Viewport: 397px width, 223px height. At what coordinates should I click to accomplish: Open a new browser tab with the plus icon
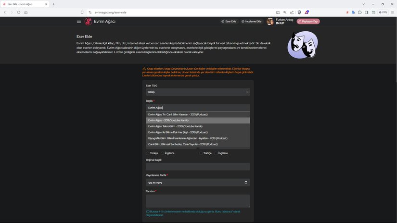point(53,4)
